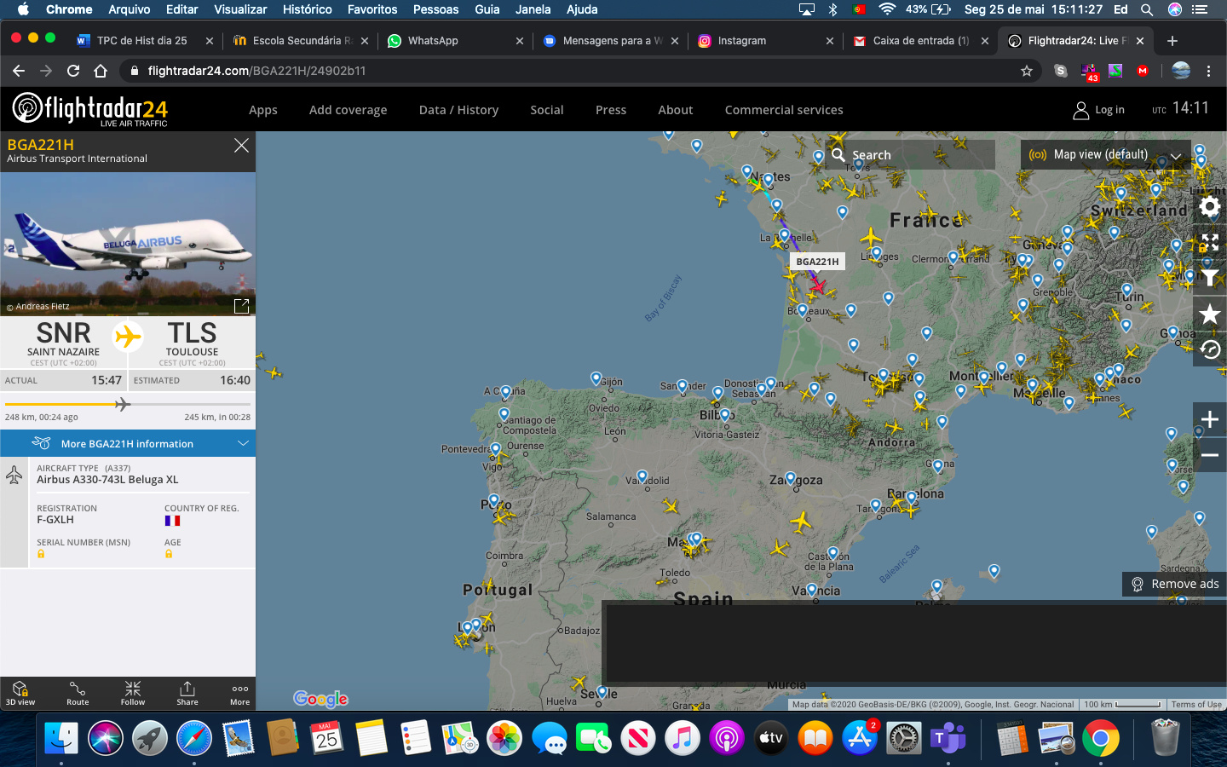Screen dimensions: 1227x767
Task: Click the Chrome home button
Action: click(x=101, y=71)
